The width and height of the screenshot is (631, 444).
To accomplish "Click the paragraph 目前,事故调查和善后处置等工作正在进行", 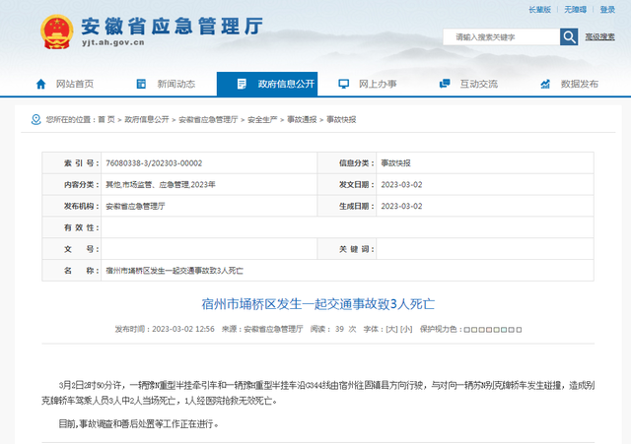I will 139,423.
